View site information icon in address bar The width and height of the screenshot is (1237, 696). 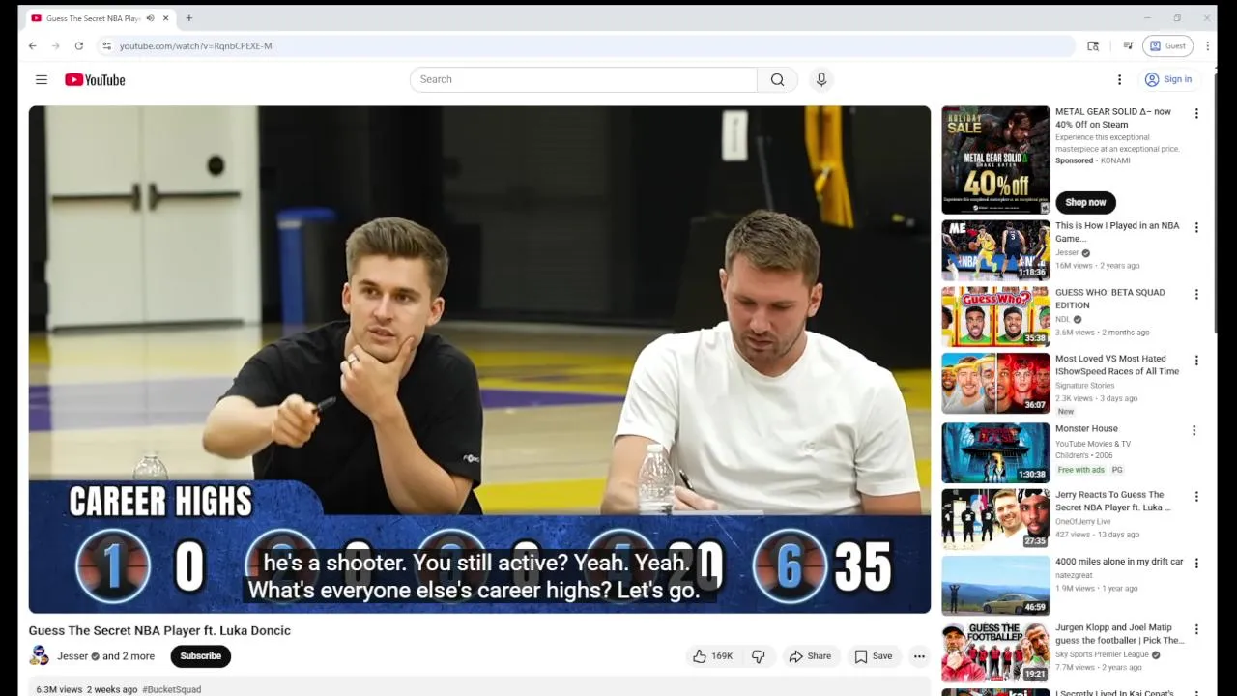[x=107, y=45]
